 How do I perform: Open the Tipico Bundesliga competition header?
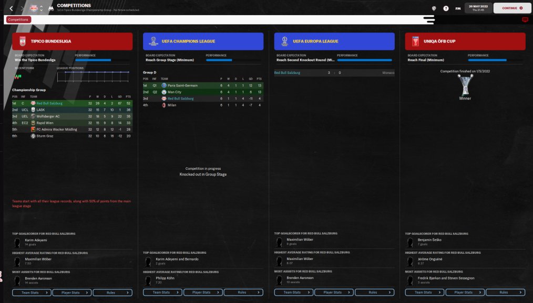73,41
